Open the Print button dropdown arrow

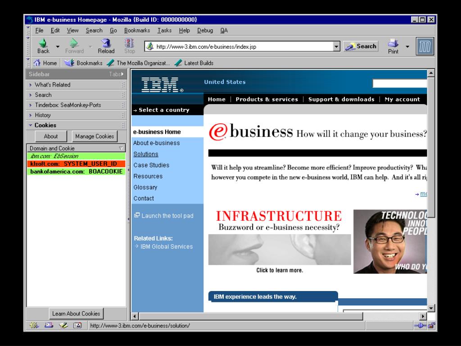pyautogui.click(x=407, y=46)
